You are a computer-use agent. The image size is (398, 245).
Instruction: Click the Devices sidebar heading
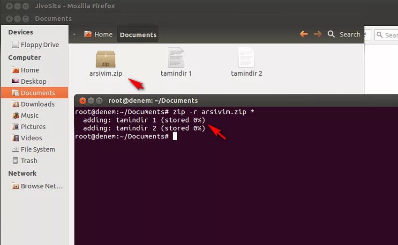pos(21,32)
